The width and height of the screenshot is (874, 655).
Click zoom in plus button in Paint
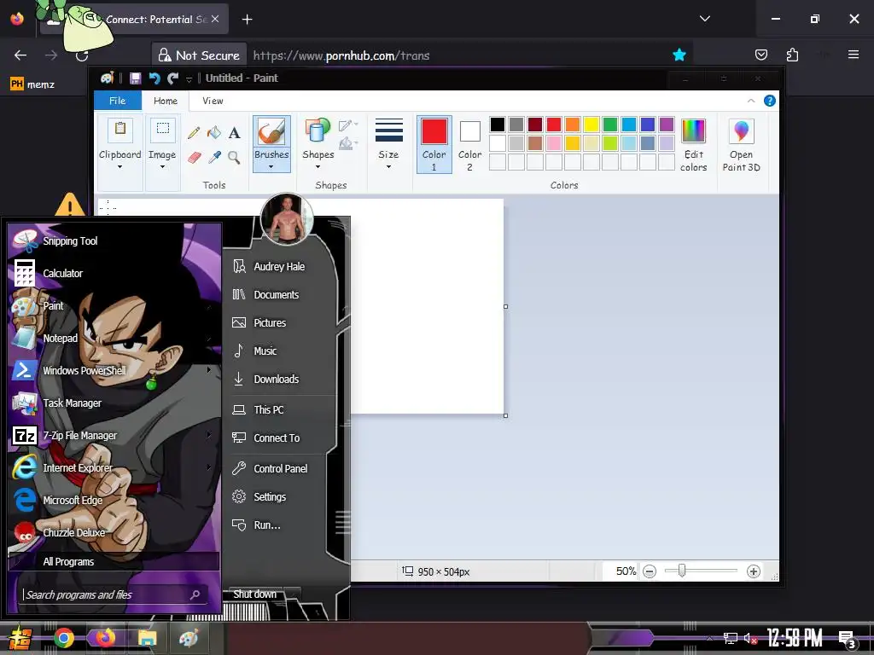(x=754, y=571)
